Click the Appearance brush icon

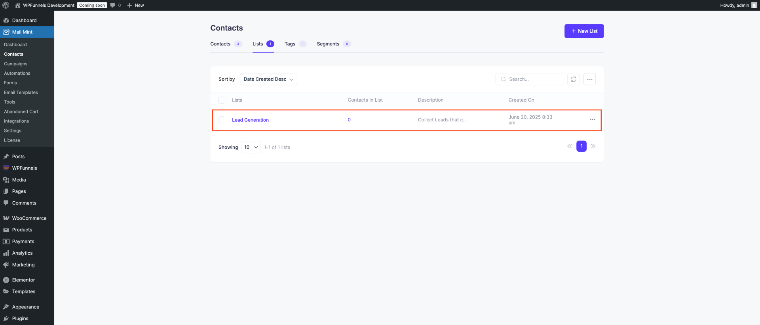[x=6, y=307]
